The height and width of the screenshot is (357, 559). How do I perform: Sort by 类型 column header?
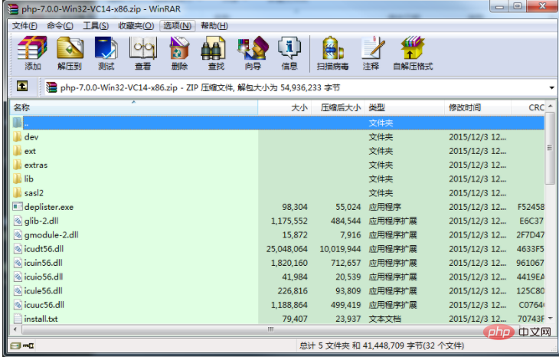[404, 107]
